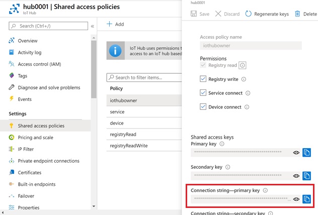The height and width of the screenshot is (215, 318).
Task: Click the Access control people icon
Action: pyautogui.click(x=12, y=64)
